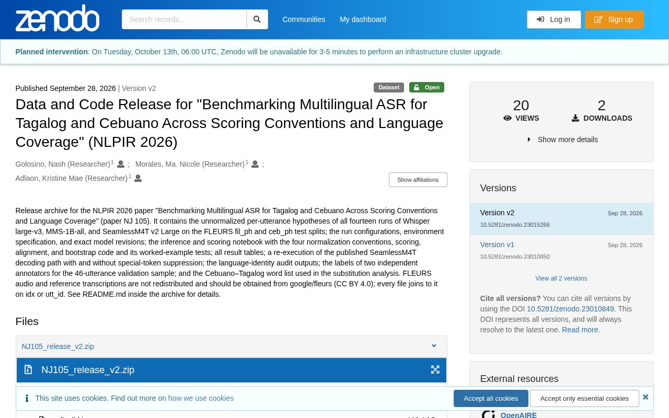Viewport: 669px width, 418px height.
Task: Click the Open access badge
Action: tap(426, 87)
